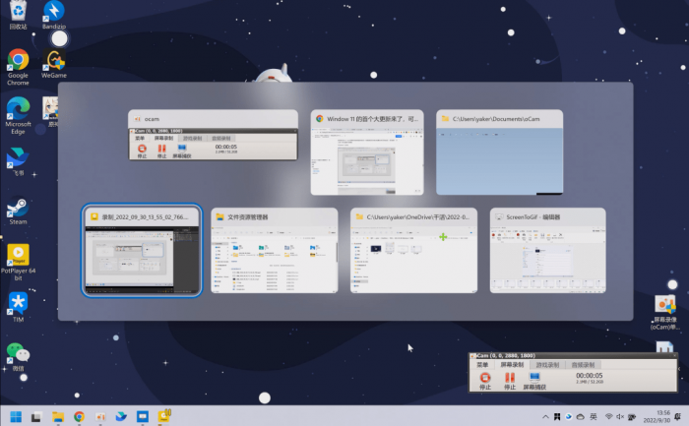The image size is (689, 426).
Task: Click the 00:00:05 recording timer in oCam
Action: click(x=590, y=376)
